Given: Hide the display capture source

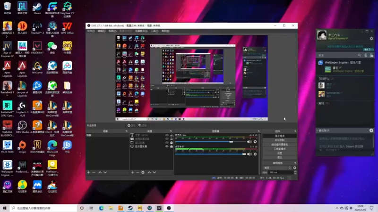Looking at the screenshot, I should tap(167, 146).
